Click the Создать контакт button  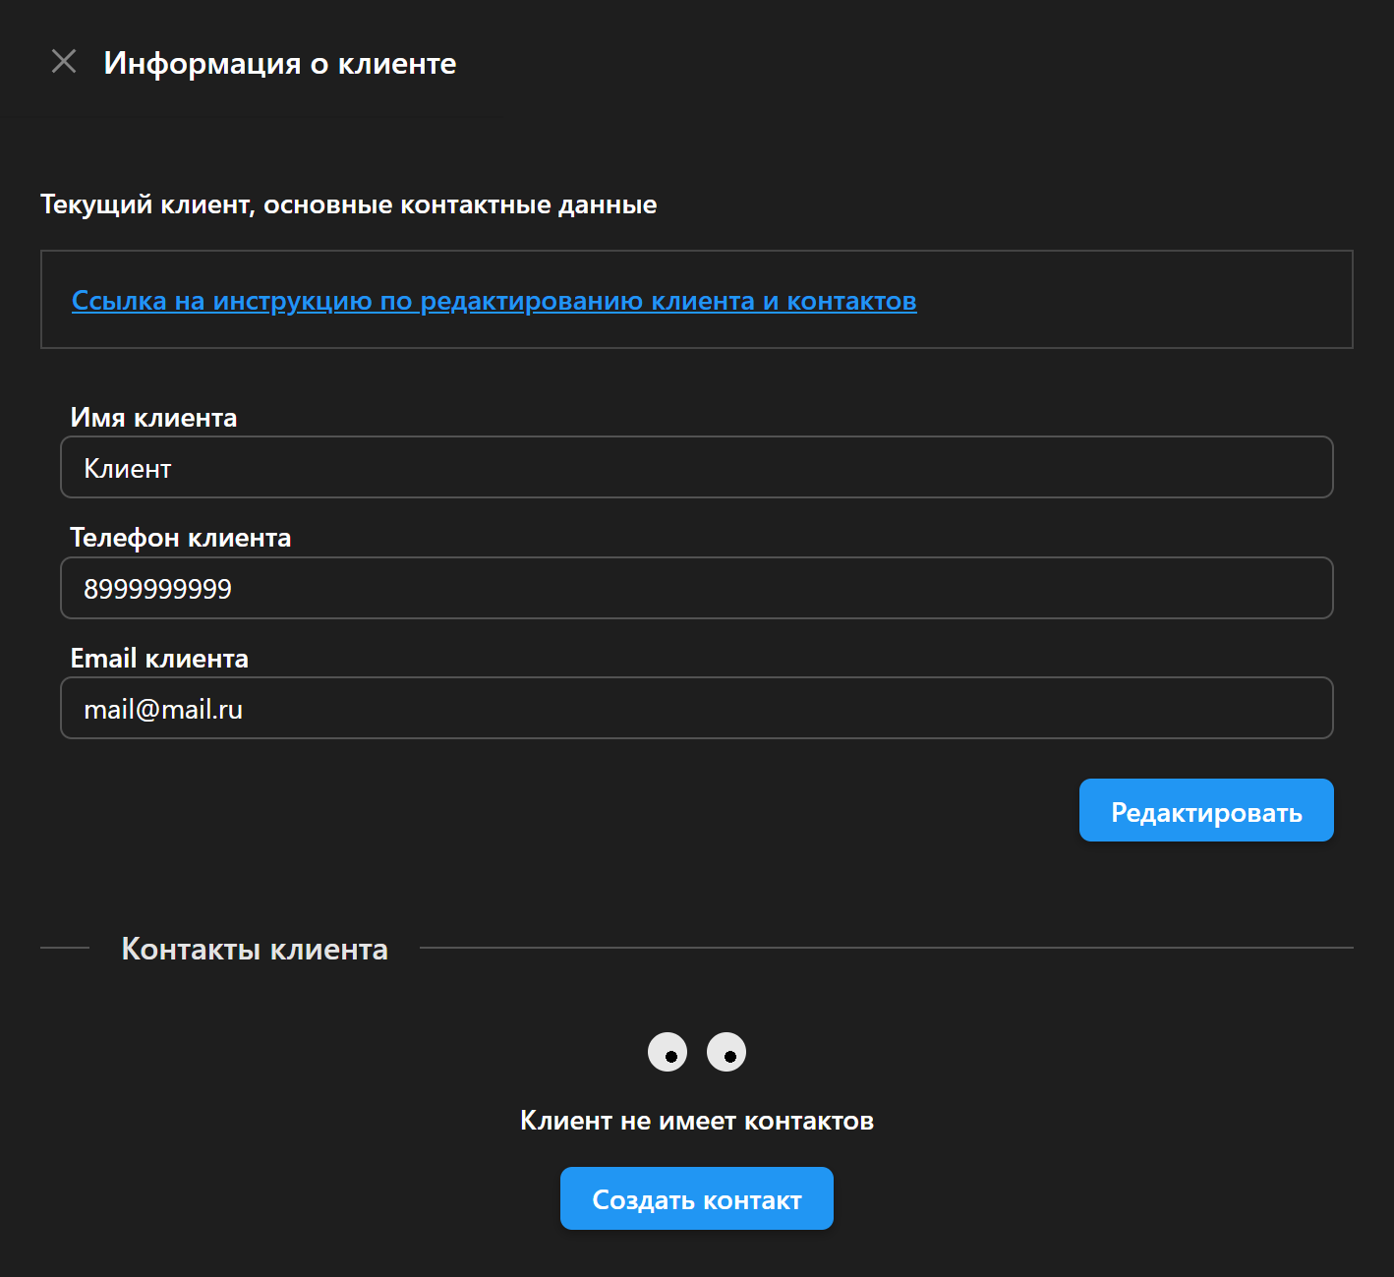[696, 1198]
